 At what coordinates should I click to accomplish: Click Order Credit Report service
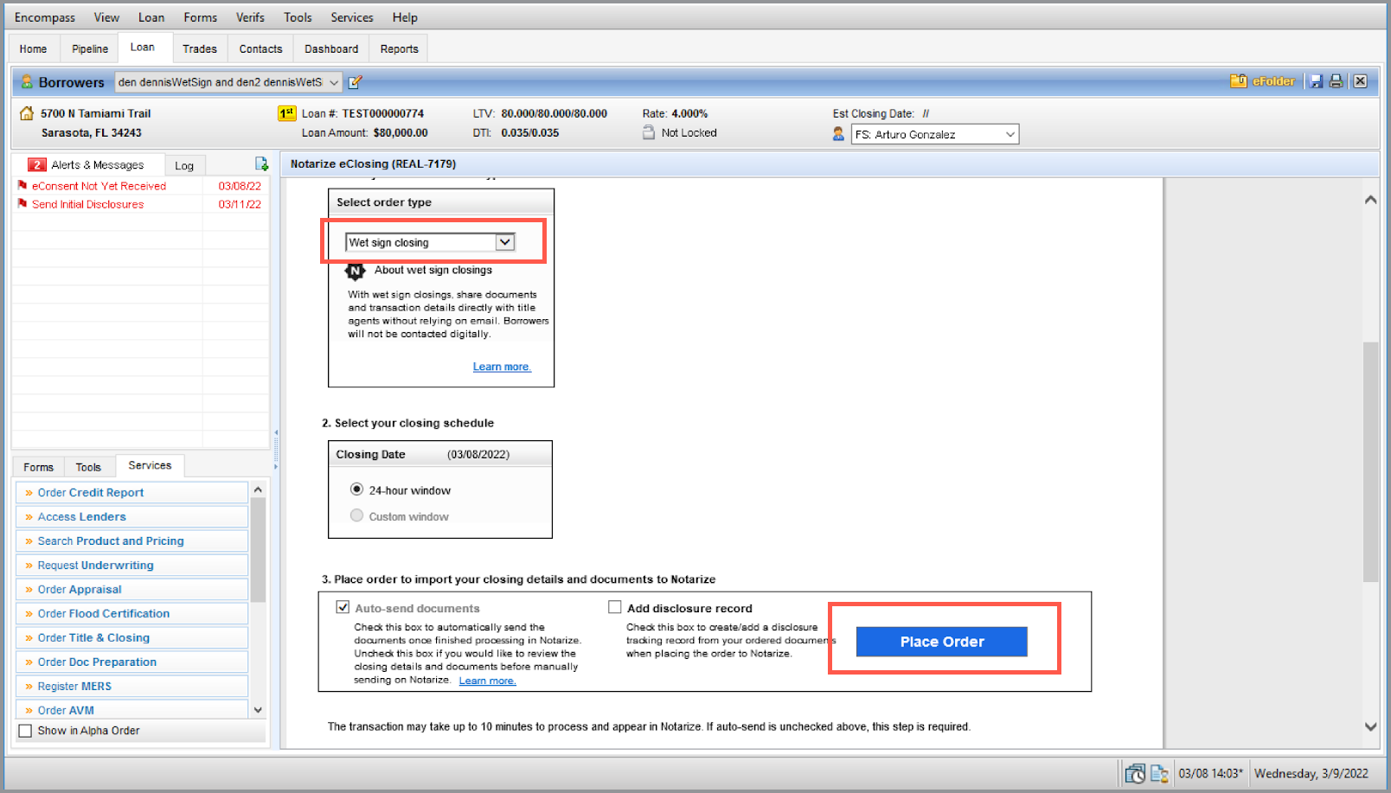131,492
